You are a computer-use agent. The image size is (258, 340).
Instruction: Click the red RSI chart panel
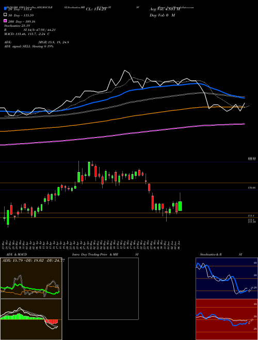coord(227,319)
